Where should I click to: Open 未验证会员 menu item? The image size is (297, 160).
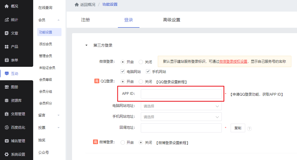[x=47, y=68]
